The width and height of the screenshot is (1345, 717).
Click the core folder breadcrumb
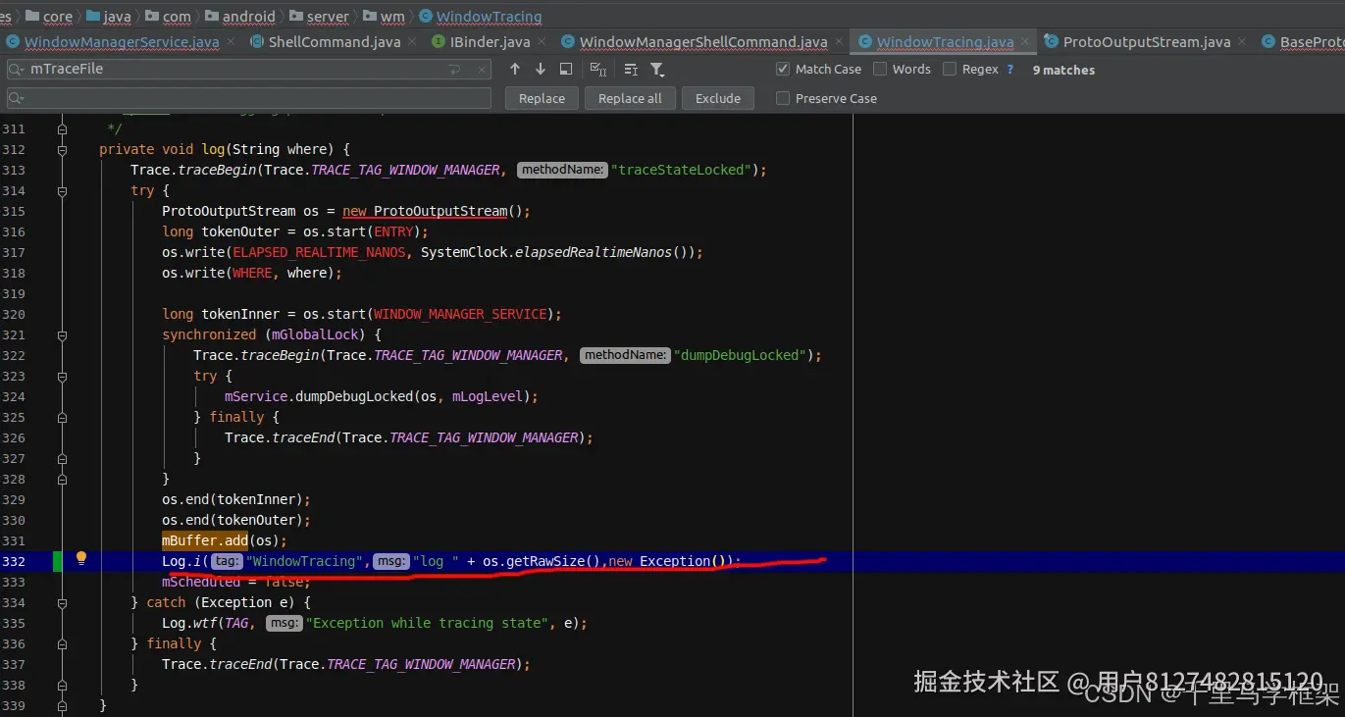[49, 16]
